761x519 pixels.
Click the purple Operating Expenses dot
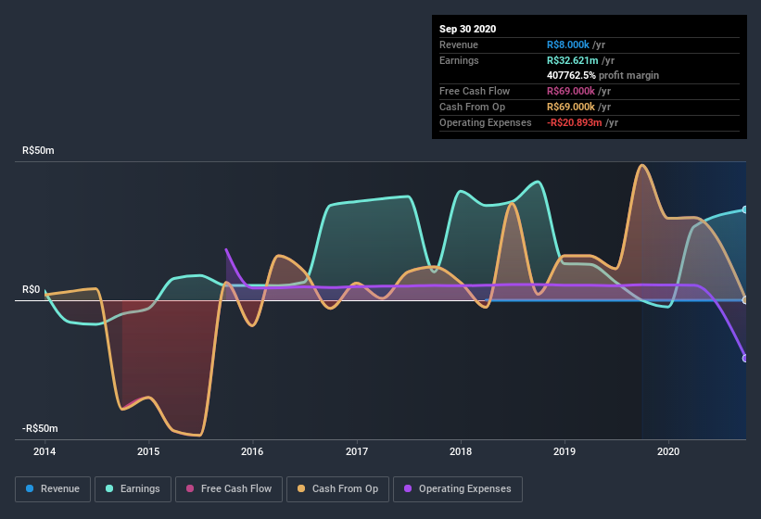point(408,488)
